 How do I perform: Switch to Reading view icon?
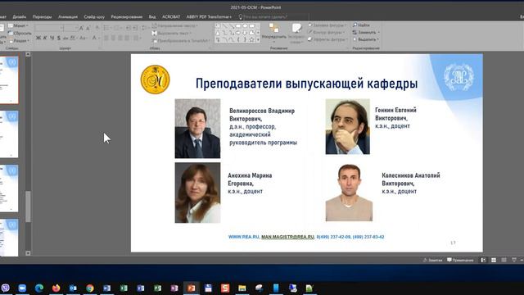click(504, 260)
